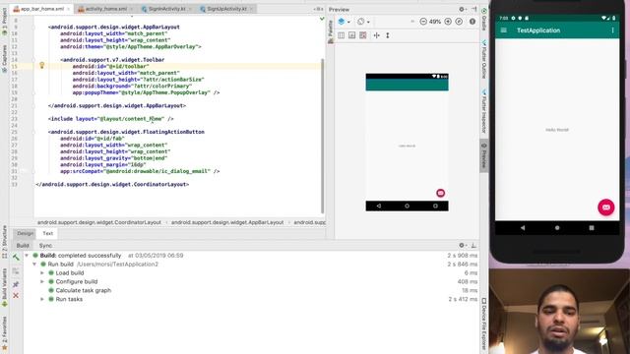Image resolution: width=630 pixels, height=354 pixels.
Task: Open the Build Variants side tool window
Action: pyautogui.click(x=4, y=288)
